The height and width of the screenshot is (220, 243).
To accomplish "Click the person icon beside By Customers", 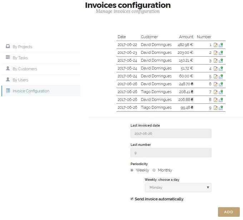I will coord(8,68).
